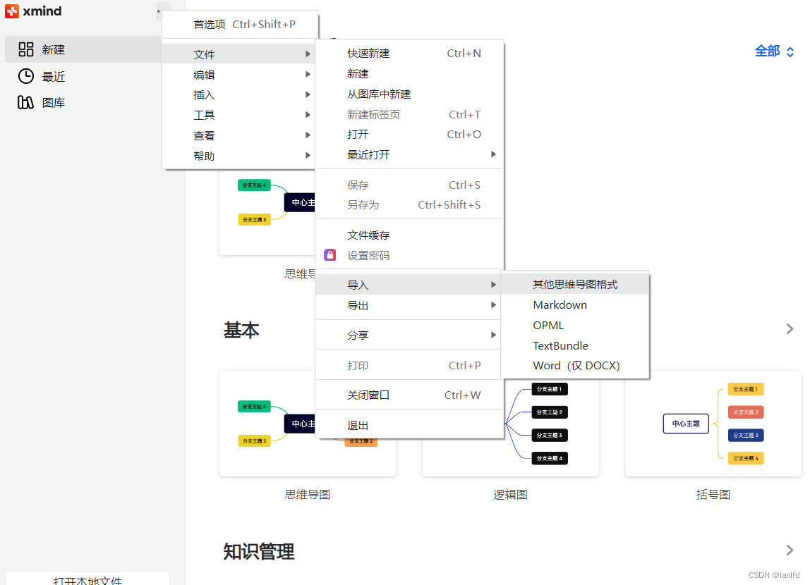Click the lock icon next to 设置密码
This screenshot has width=810, height=585.
point(330,254)
